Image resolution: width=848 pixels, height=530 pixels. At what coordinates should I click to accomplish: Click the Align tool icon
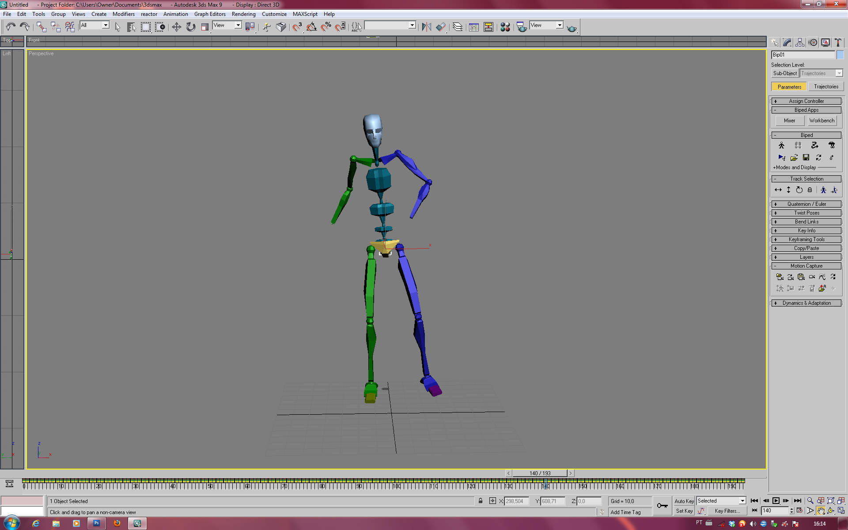[x=440, y=27]
